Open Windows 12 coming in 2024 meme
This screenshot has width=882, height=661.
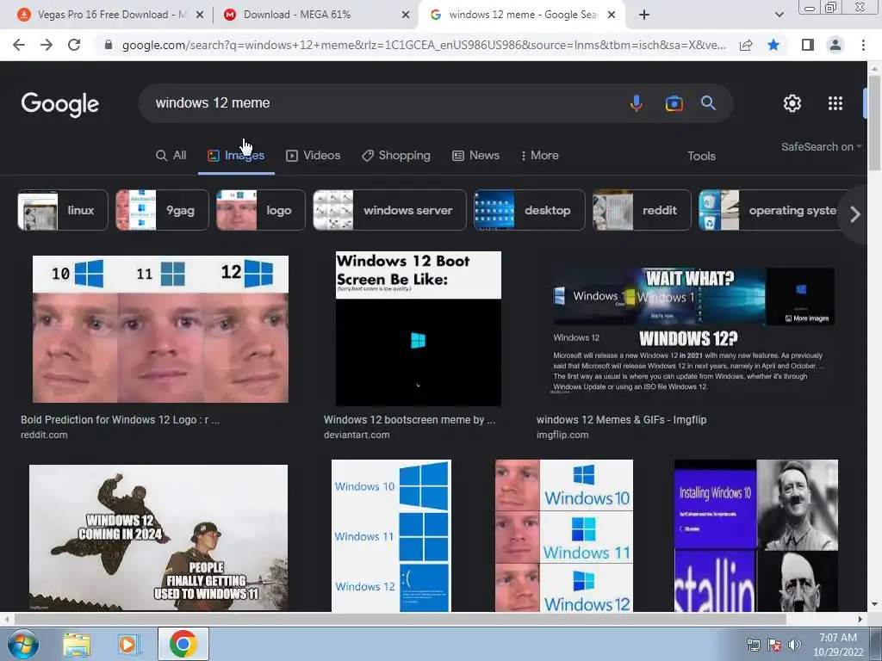pos(158,537)
